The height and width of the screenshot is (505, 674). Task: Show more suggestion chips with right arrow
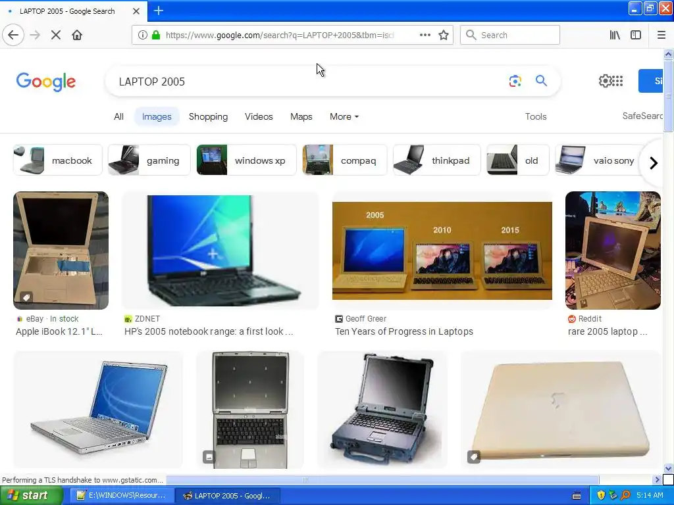coord(654,163)
